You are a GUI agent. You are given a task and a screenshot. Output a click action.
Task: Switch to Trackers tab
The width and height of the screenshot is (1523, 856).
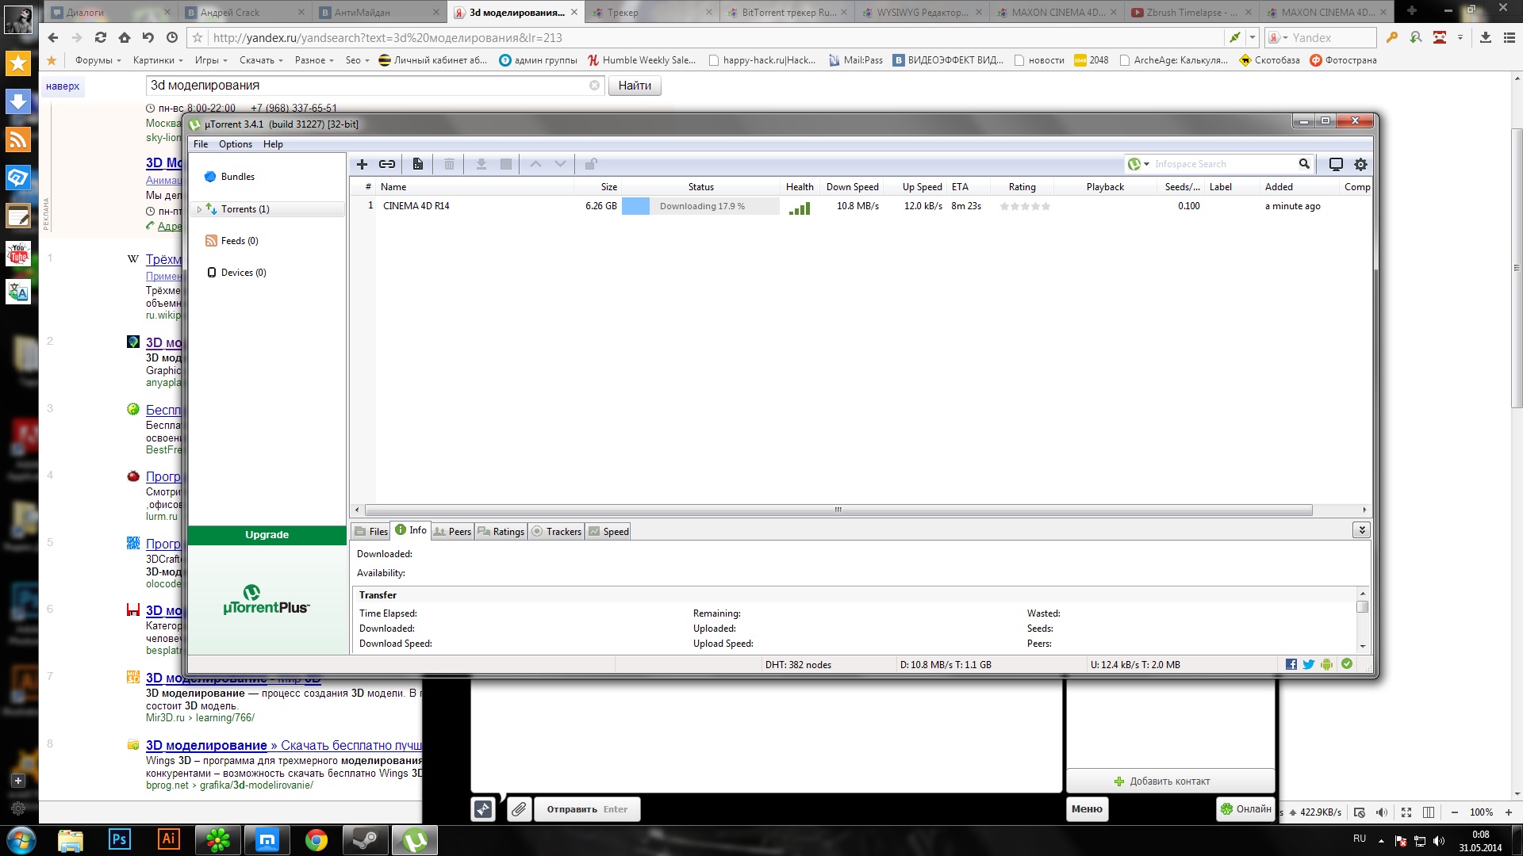point(556,532)
